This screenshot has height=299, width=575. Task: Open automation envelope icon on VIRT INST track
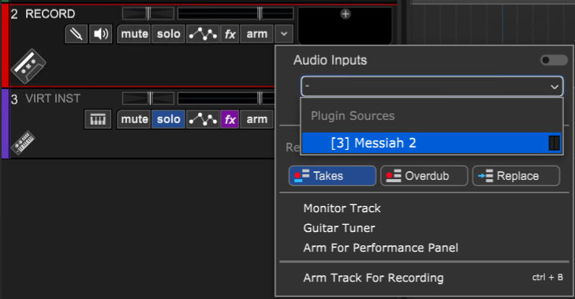203,119
